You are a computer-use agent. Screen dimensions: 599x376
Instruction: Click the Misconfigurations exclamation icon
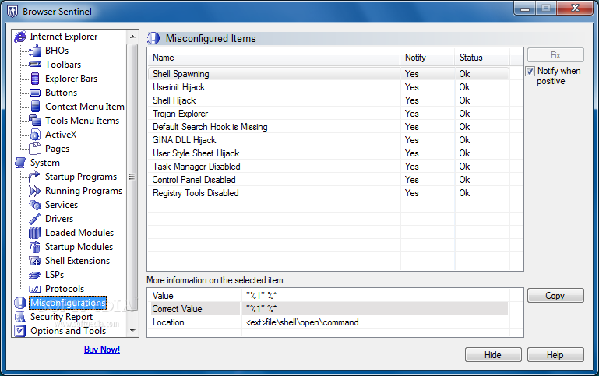click(20, 303)
